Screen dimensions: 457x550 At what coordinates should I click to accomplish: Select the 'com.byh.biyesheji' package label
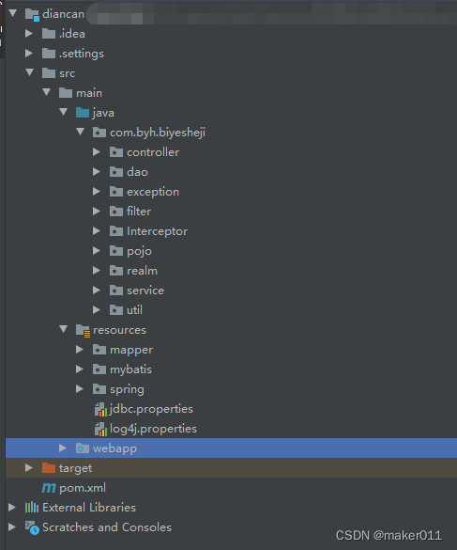(158, 133)
